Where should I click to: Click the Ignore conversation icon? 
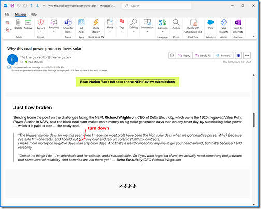7,23
